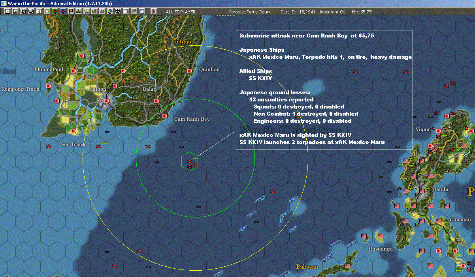Screen dimensions: 475x277
Task: Open the list report icon in toolbar
Action: coord(15,11)
